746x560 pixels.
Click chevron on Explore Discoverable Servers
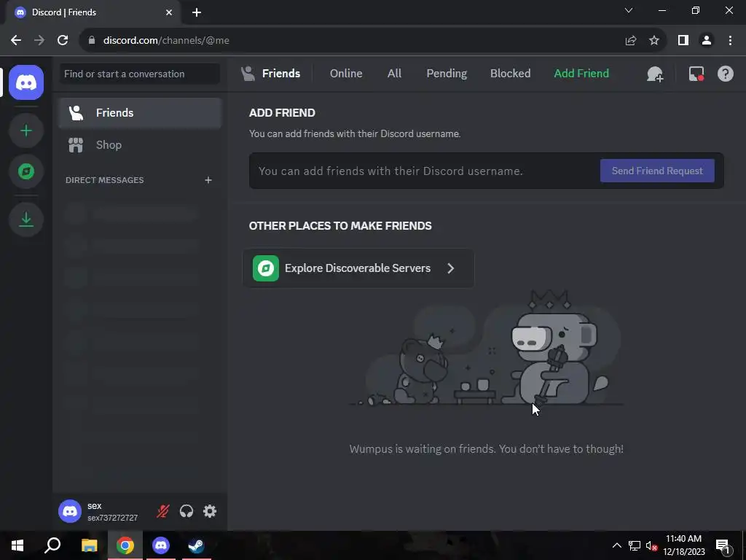[x=450, y=268]
